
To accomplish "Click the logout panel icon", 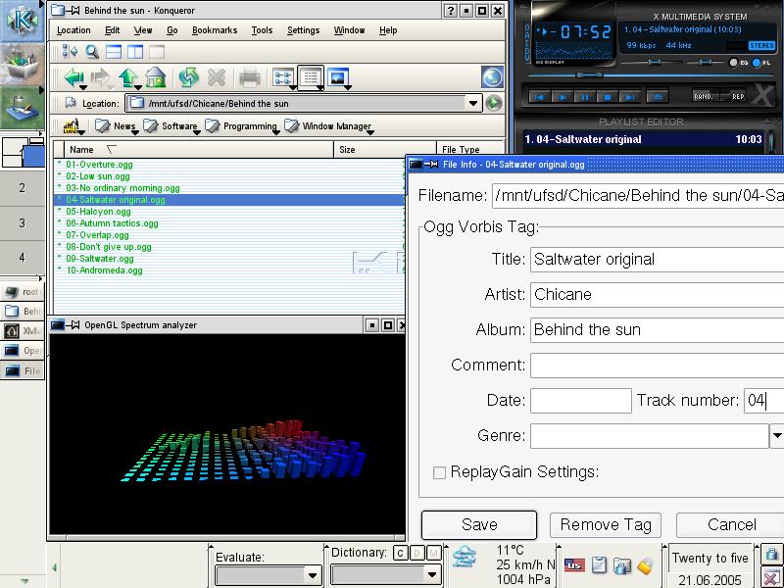I will (771, 577).
